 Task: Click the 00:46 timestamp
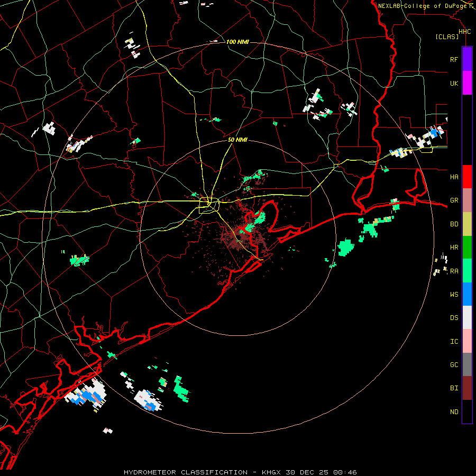coord(345,472)
